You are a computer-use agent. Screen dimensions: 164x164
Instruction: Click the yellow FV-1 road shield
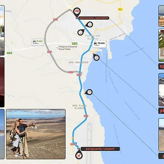click(120, 9)
